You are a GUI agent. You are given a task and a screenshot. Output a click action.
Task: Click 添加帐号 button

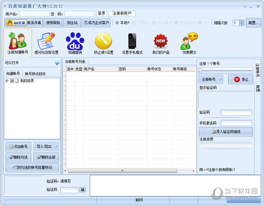(18, 147)
